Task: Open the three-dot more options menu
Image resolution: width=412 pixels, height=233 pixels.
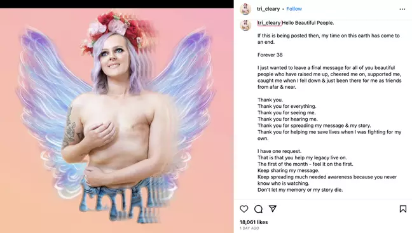Action: pos(402,9)
